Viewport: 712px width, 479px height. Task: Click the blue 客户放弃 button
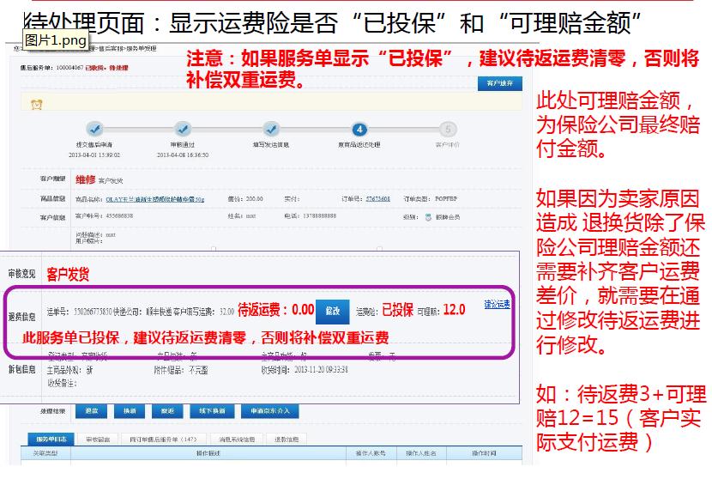[x=499, y=83]
